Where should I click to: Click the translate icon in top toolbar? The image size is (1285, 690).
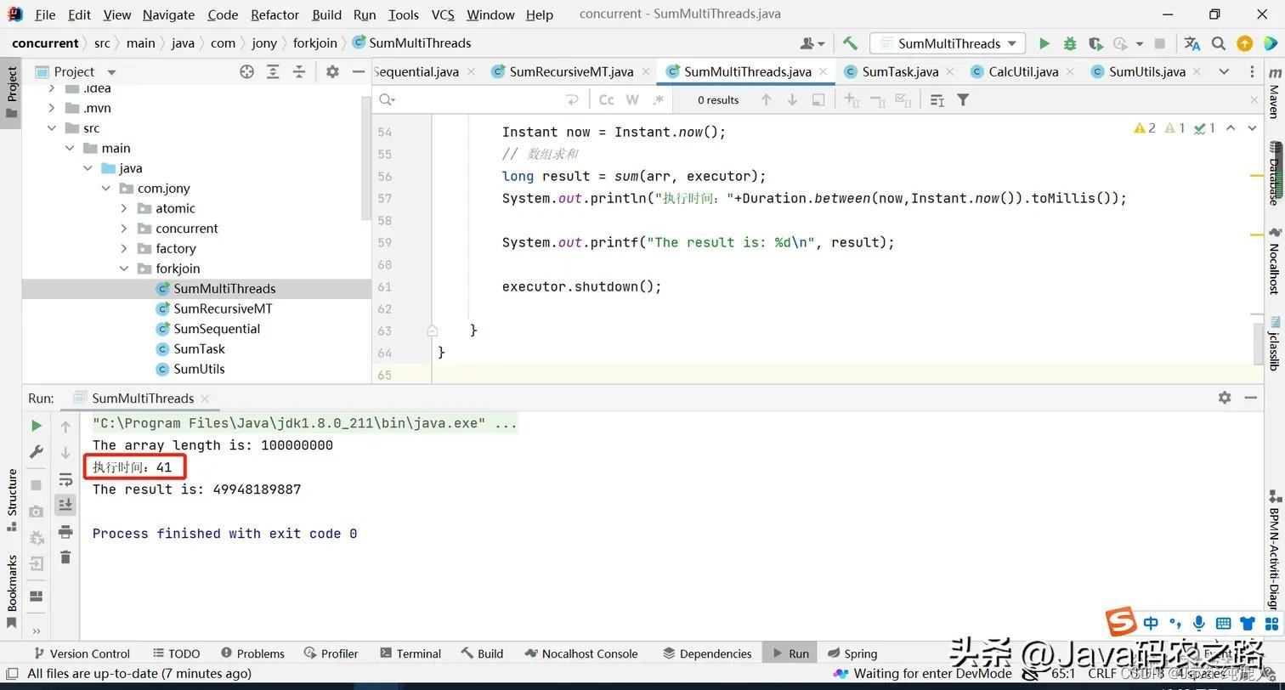click(x=1192, y=43)
